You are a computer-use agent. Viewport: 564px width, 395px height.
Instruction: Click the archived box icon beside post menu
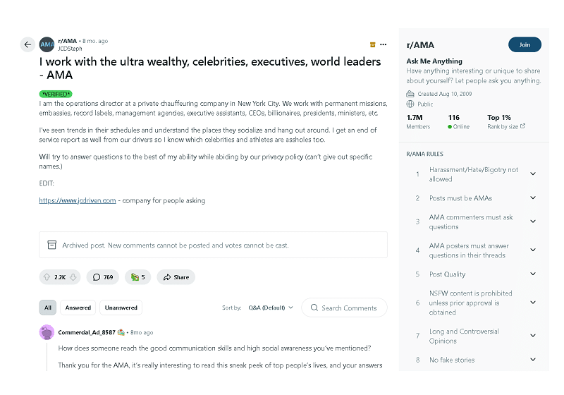[x=373, y=44]
